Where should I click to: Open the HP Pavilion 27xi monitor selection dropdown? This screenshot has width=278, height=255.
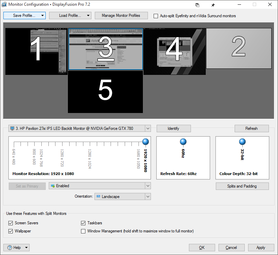point(79,129)
